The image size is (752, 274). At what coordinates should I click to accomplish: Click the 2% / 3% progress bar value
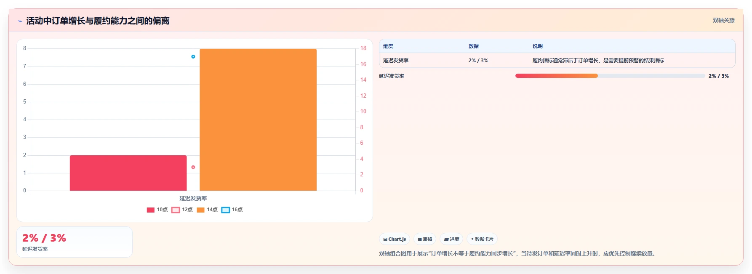coord(719,76)
